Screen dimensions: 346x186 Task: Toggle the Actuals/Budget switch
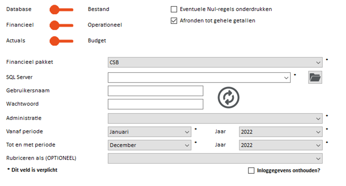62,41
